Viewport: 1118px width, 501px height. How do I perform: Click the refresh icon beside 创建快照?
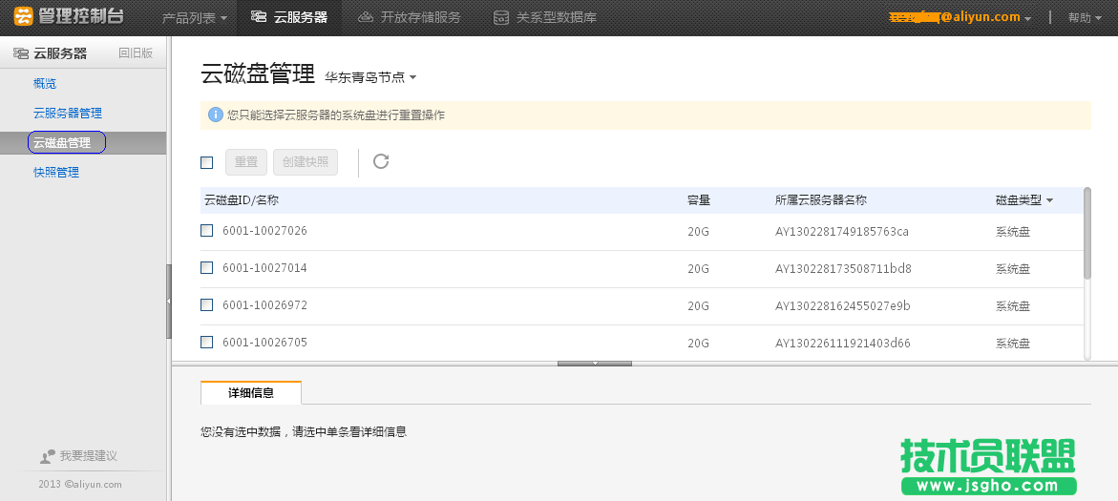(x=381, y=161)
